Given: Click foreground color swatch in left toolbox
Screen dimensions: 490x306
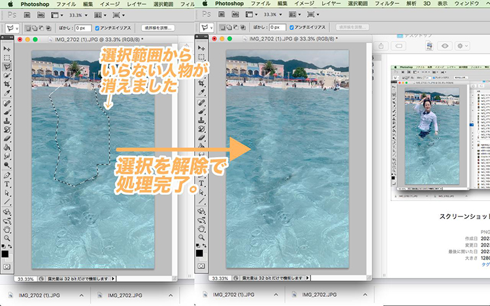Looking at the screenshot, I should click(x=5, y=254).
